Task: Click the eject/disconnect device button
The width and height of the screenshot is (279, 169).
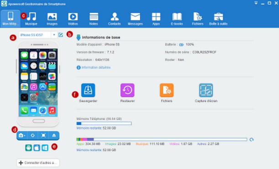Action: (54, 135)
